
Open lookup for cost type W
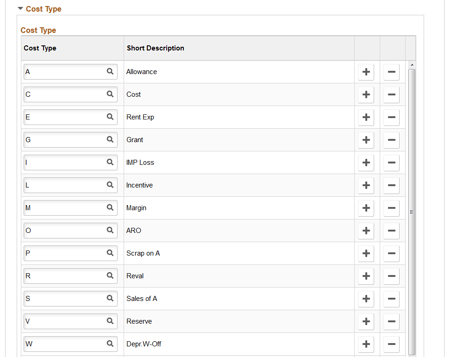tap(110, 344)
